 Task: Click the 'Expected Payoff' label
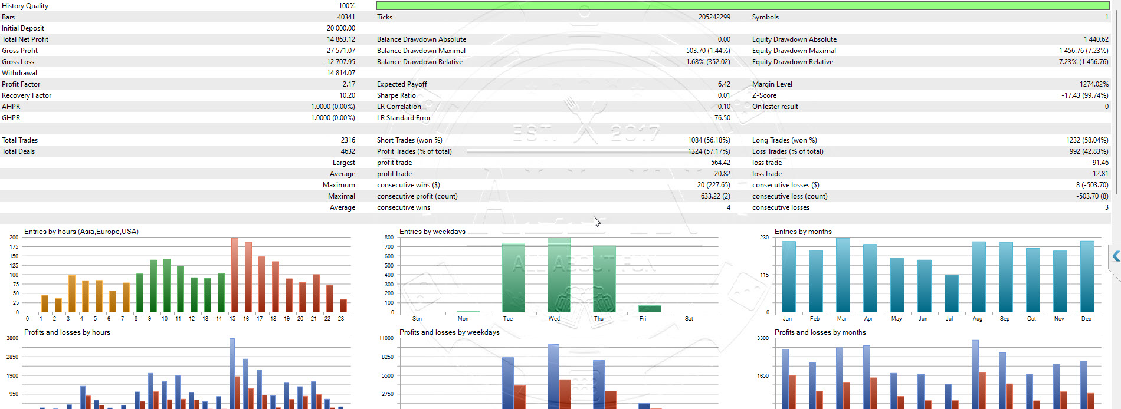coord(402,84)
